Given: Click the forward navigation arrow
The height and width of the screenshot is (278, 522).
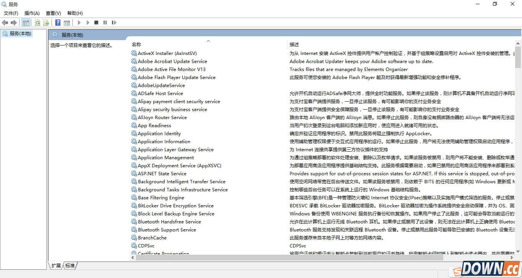Looking at the screenshot, I should pos(14,23).
